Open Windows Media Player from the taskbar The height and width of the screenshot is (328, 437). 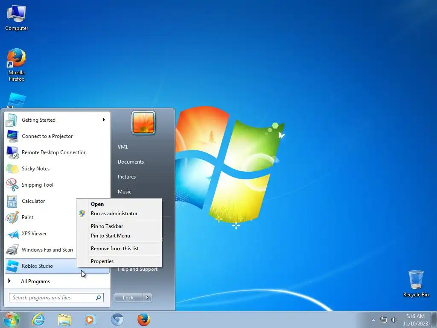click(x=90, y=319)
